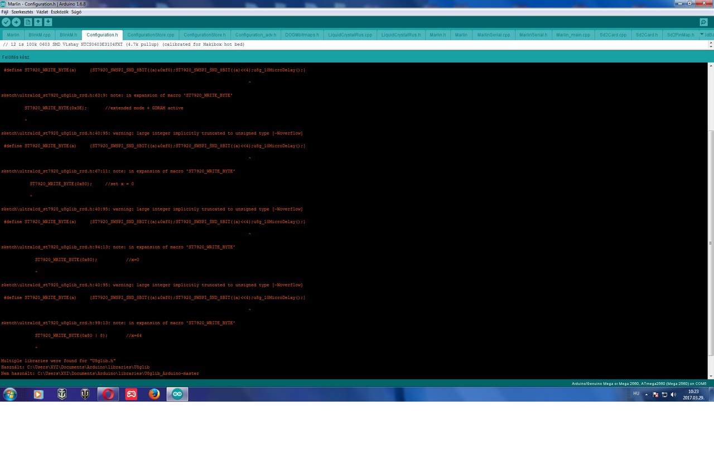Switch to the BlinkM.h tab
Viewport: 714px width, 457px height.
click(68, 35)
